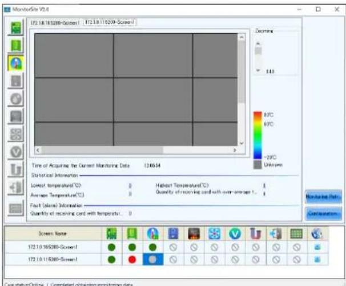Click the status bar message text
346x286 pixels.
point(91,284)
